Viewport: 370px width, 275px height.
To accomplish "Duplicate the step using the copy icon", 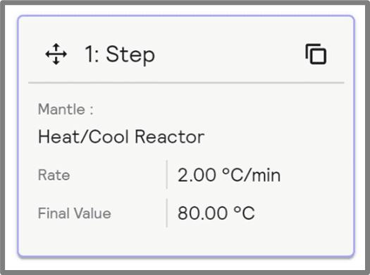I will pyautogui.click(x=316, y=54).
